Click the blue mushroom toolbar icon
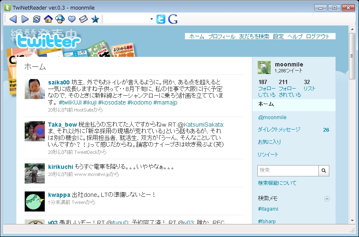 (x=60, y=19)
